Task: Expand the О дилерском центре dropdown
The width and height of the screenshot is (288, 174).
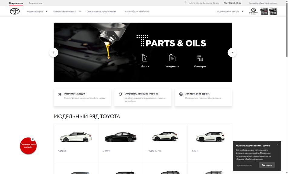Action: pyautogui.click(x=230, y=11)
